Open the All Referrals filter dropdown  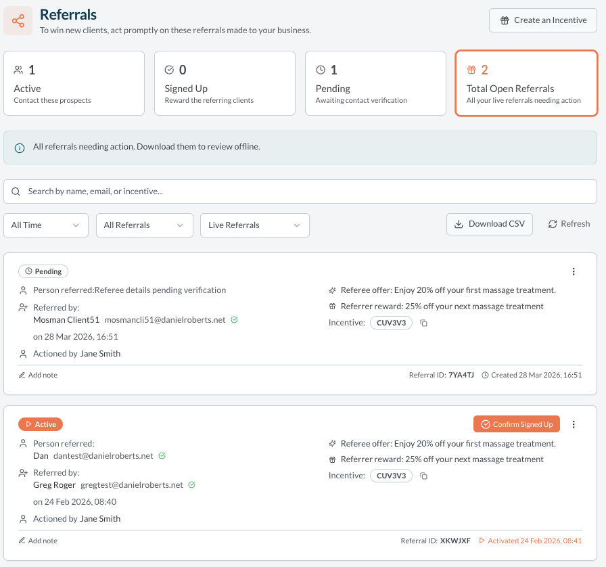click(x=144, y=225)
